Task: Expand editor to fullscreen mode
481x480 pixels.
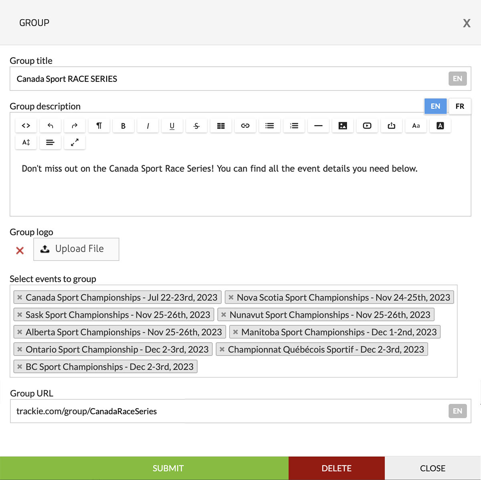Action: (75, 142)
